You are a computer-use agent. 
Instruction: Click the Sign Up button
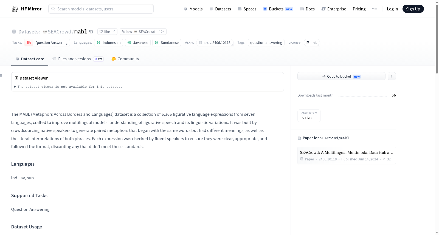tap(413, 9)
